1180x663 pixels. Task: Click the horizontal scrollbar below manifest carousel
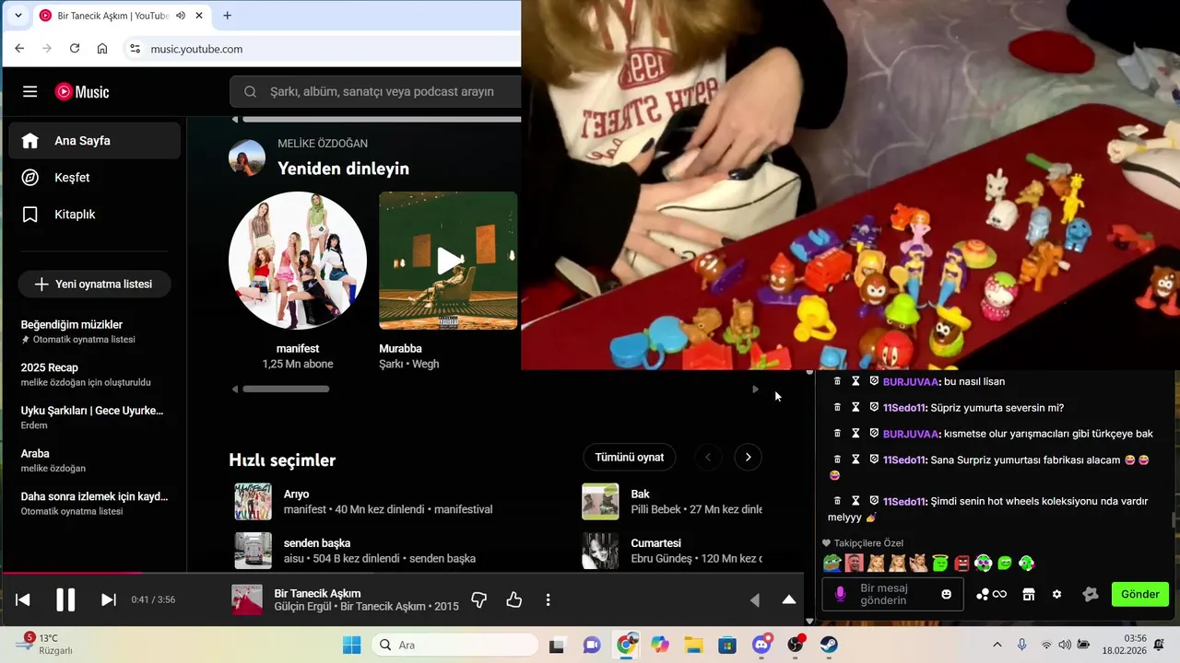[286, 390]
